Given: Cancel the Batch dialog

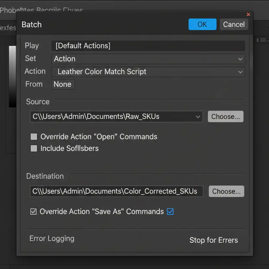Looking at the screenshot, I should click(234, 24).
